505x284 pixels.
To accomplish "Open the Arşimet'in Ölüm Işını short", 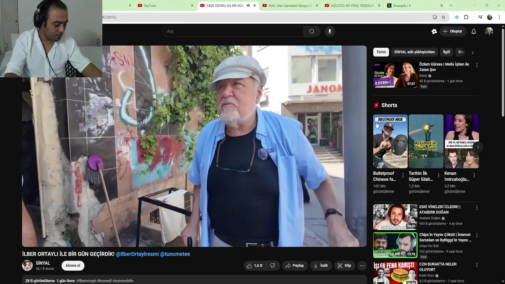I will coord(426,141).
